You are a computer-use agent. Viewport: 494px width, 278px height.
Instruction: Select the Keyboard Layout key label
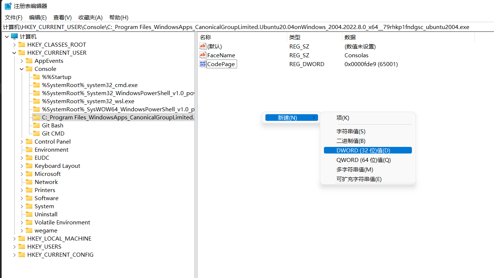tap(57, 166)
